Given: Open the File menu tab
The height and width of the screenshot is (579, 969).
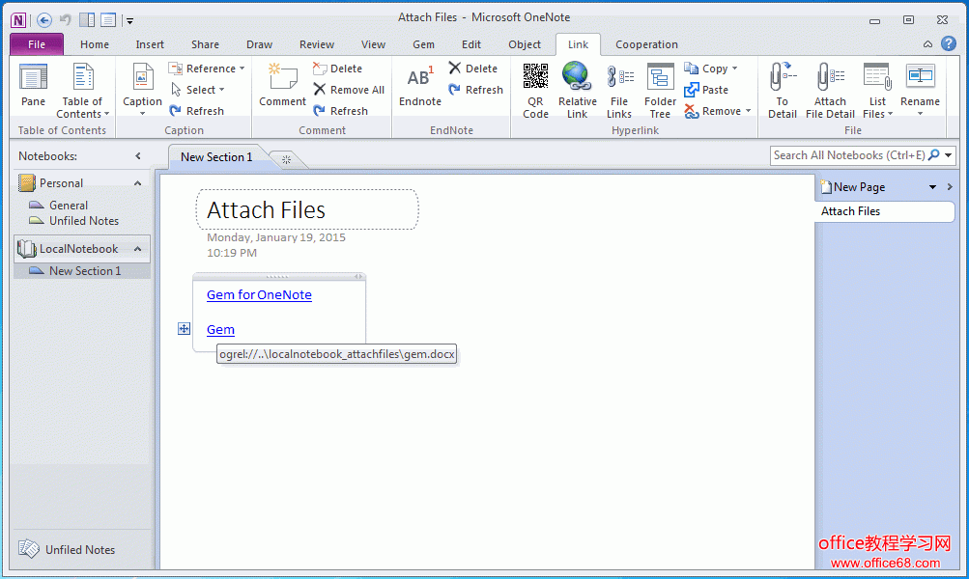Looking at the screenshot, I should [x=37, y=44].
